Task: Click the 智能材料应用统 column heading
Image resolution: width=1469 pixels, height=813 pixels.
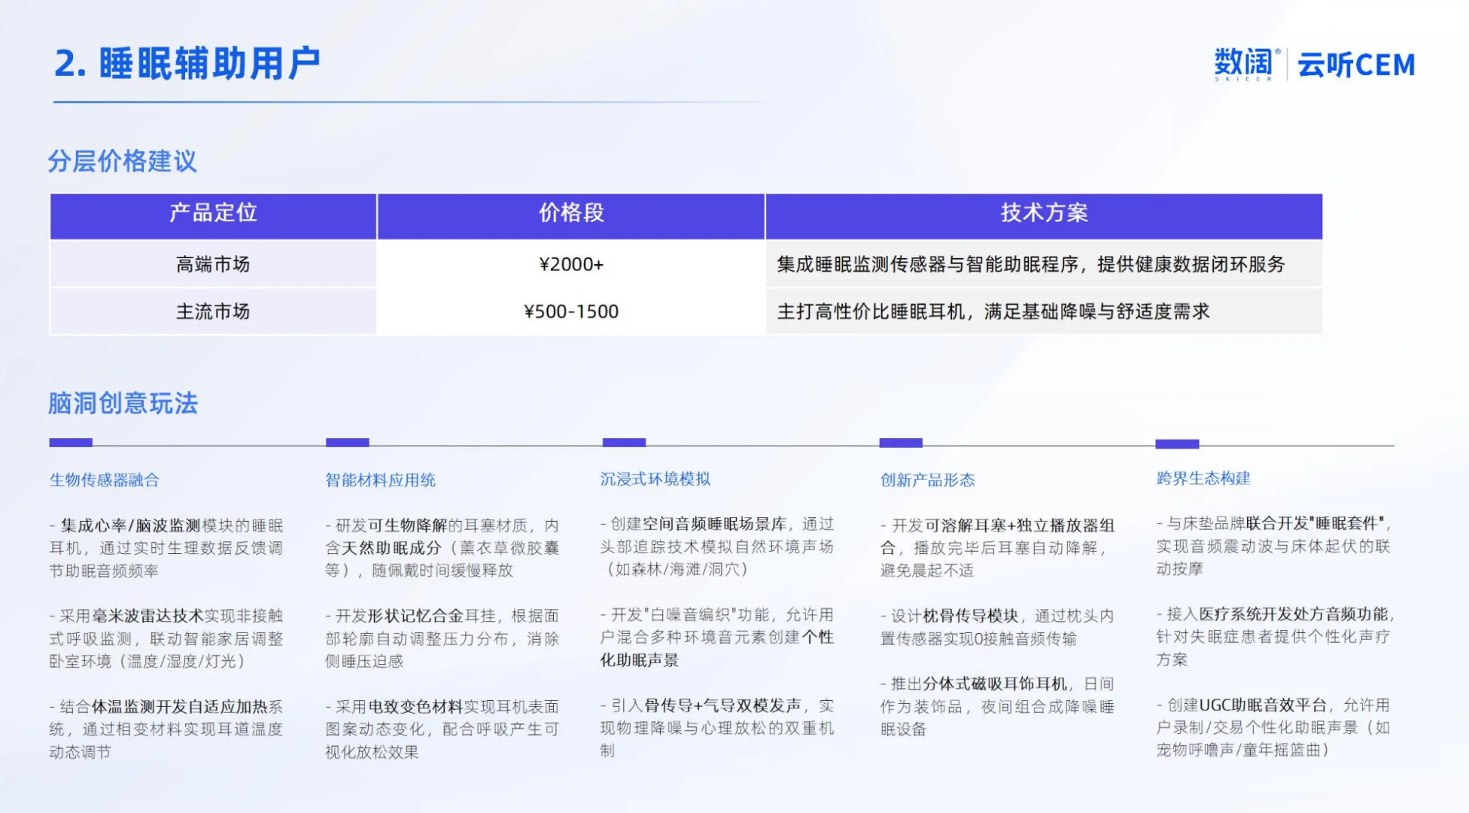Action: tap(380, 480)
